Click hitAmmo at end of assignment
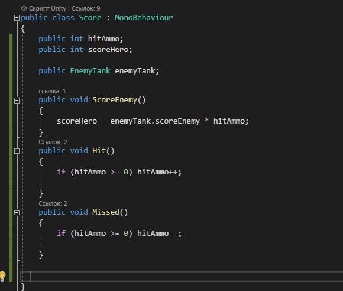This screenshot has width=343, height=291. pos(229,121)
